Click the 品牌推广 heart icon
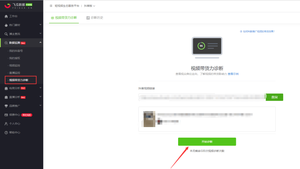 coord(6,106)
